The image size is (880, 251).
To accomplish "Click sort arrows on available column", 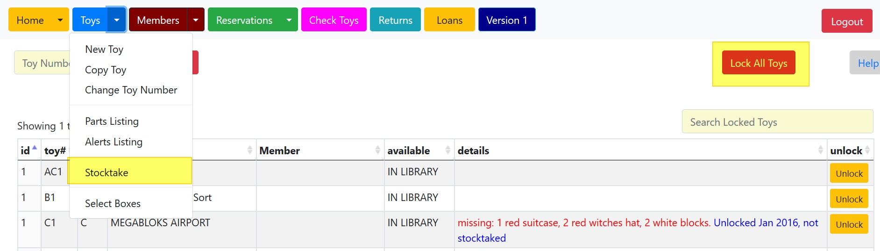I will pos(447,150).
